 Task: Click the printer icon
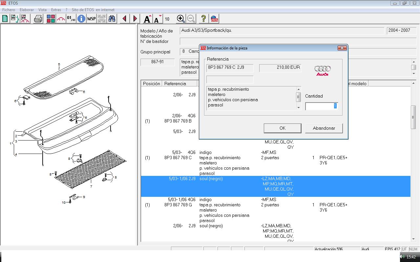coord(38,19)
